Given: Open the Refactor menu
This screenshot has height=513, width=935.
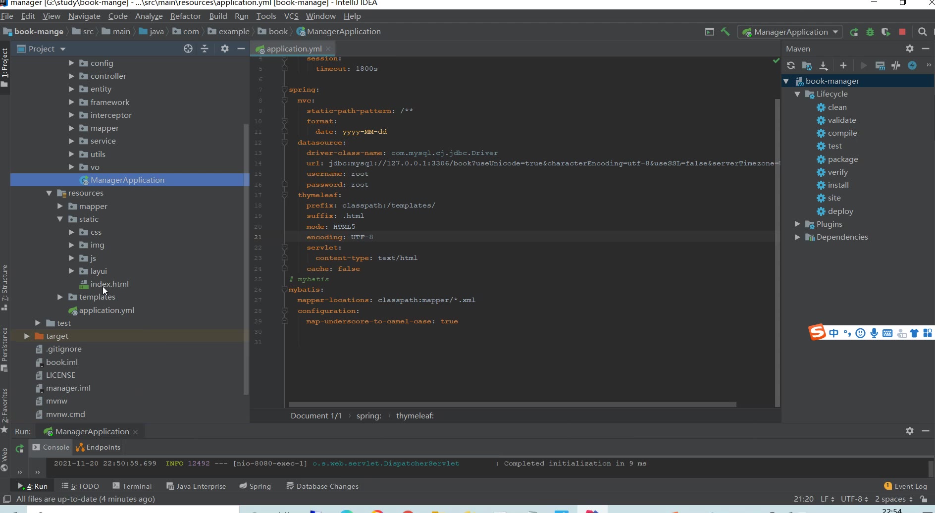Looking at the screenshot, I should click(185, 16).
